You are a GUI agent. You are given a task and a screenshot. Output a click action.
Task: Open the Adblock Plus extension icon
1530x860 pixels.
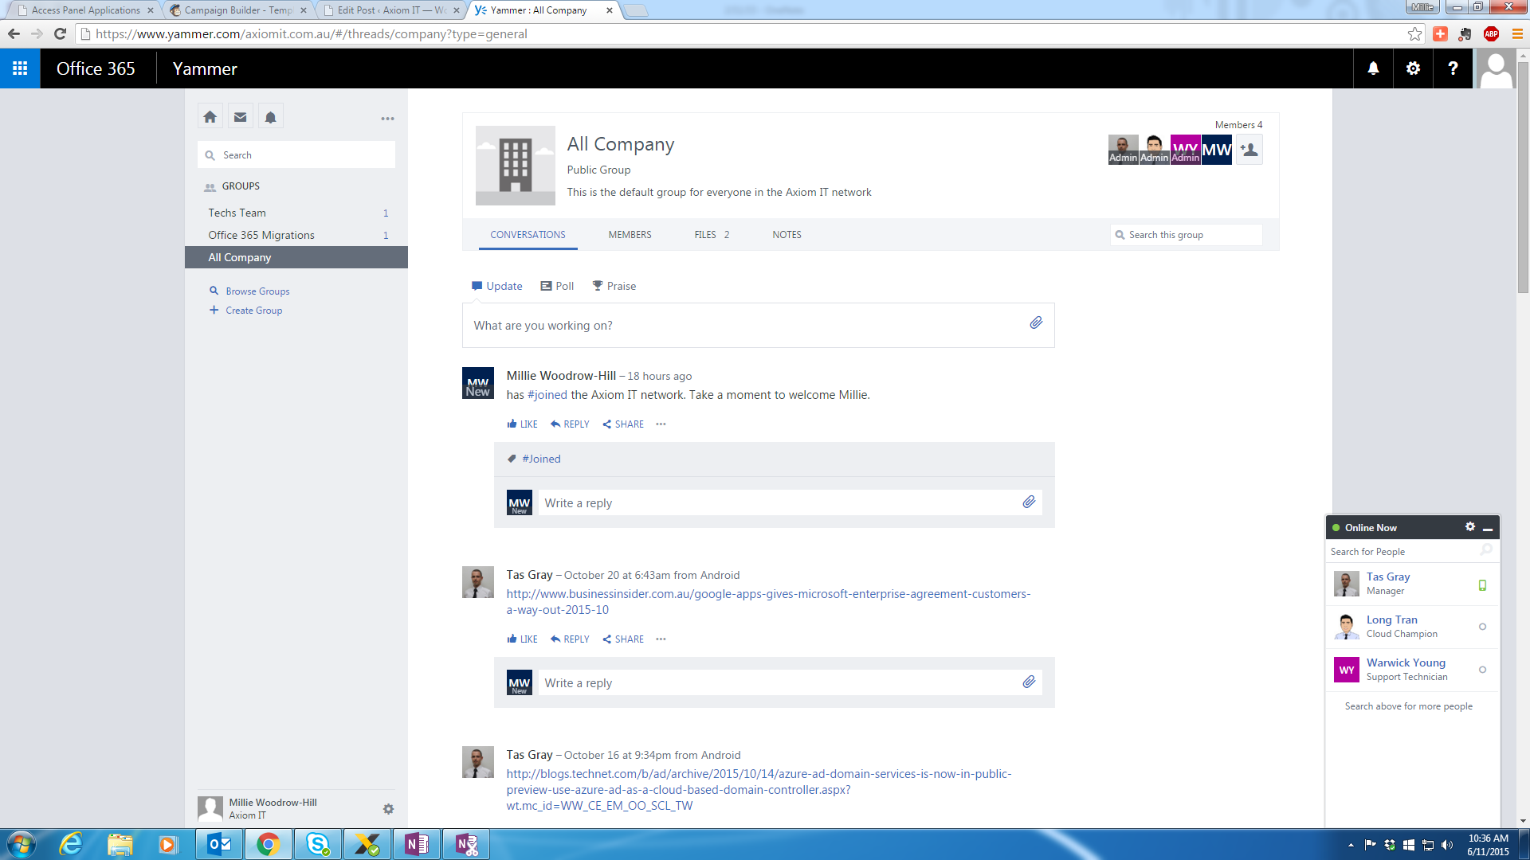click(x=1491, y=34)
